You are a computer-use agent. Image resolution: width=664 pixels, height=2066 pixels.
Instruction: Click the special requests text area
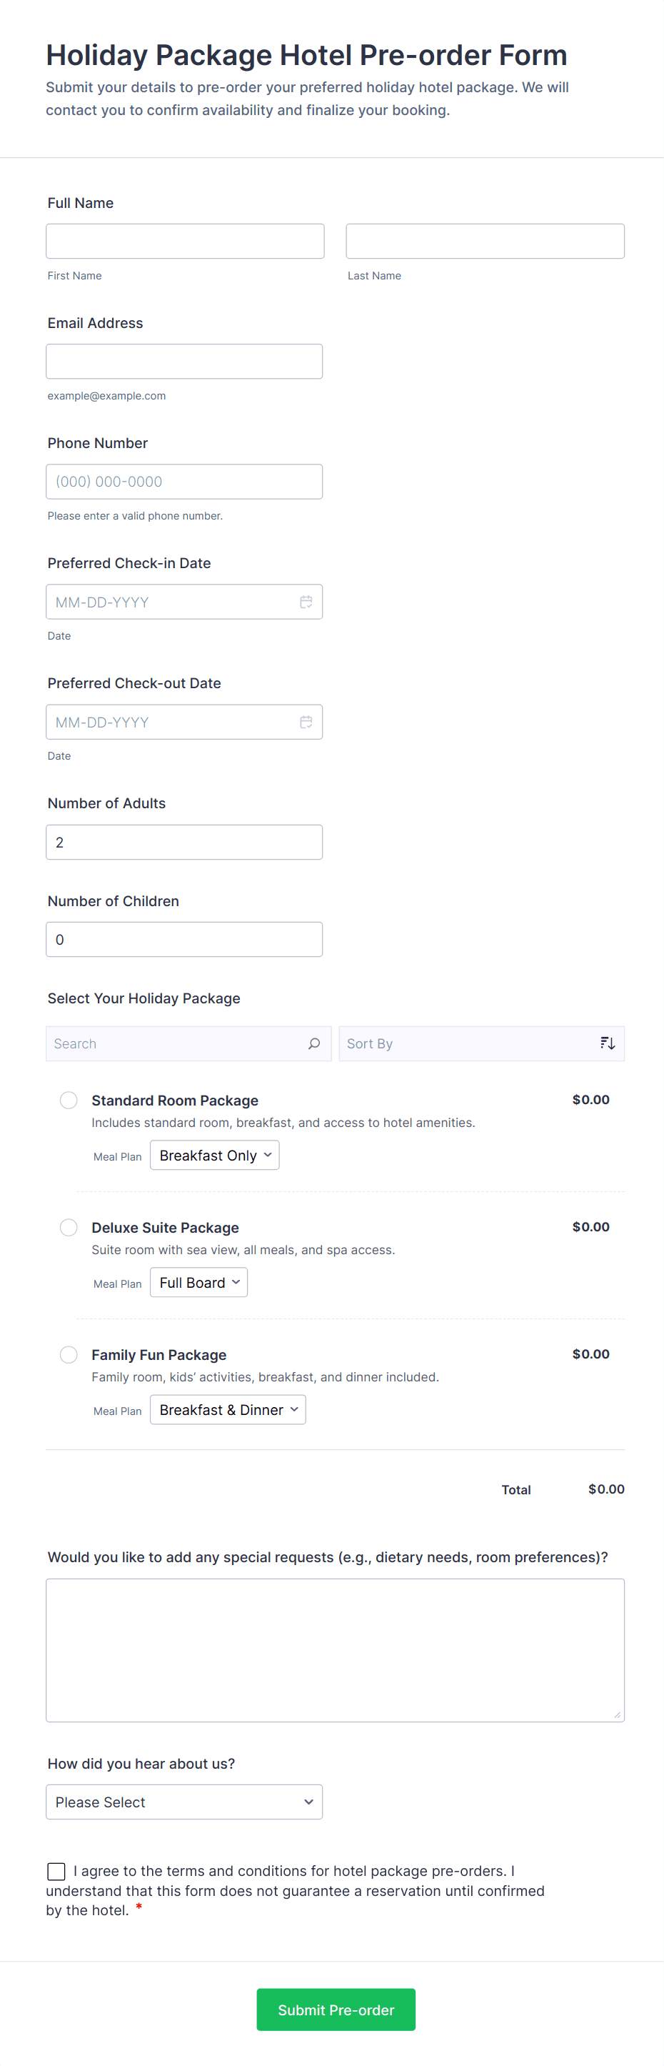[x=335, y=1650]
